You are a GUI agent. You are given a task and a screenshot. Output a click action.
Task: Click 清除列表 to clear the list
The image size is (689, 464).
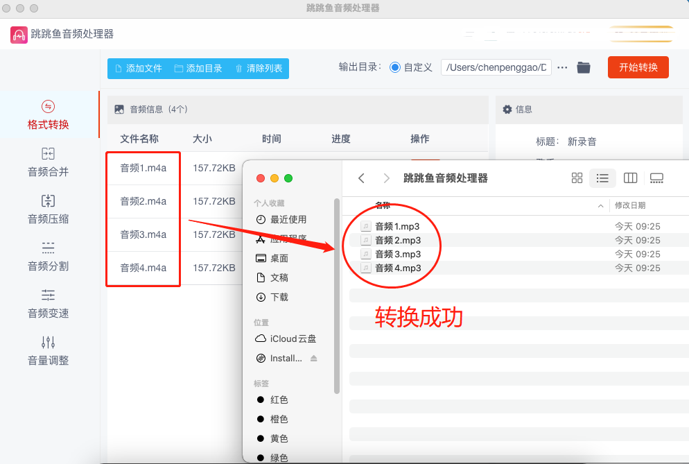[259, 68]
